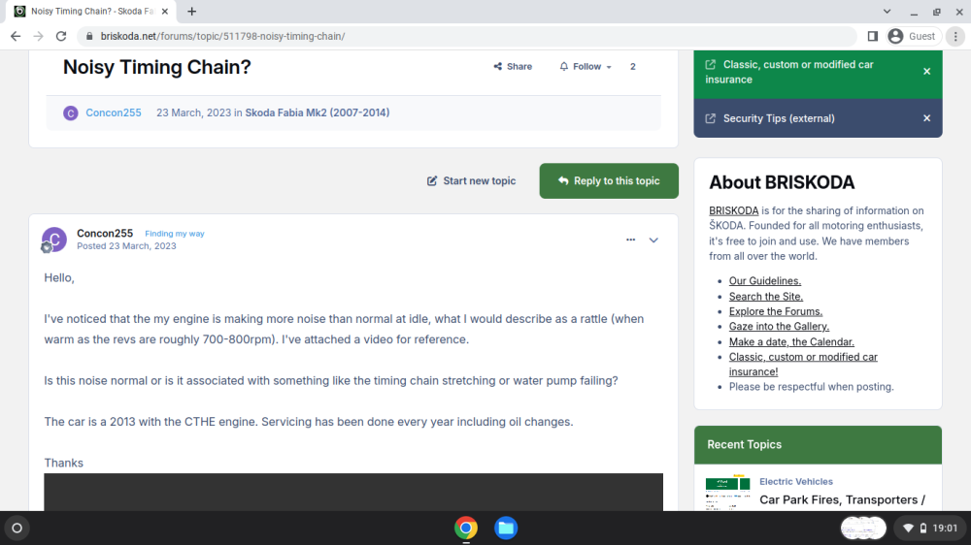Expand the post chevron dropdown
The width and height of the screenshot is (971, 545).
pos(653,240)
